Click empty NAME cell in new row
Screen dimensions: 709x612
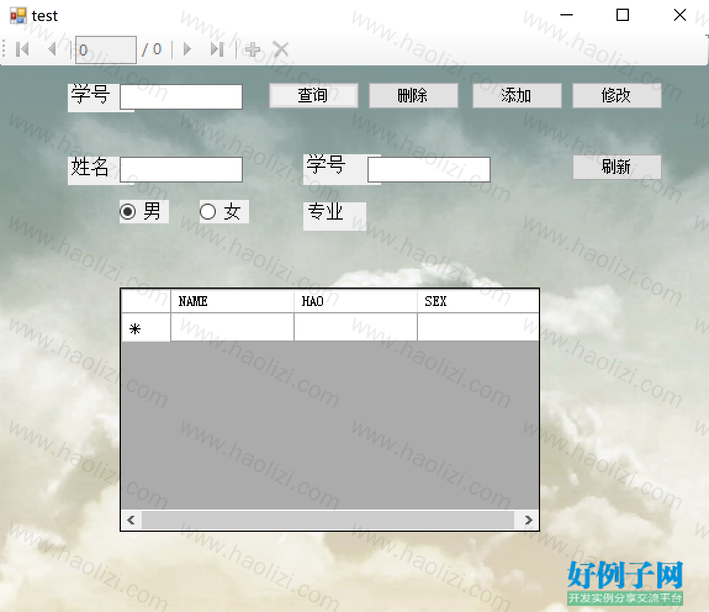tap(232, 326)
